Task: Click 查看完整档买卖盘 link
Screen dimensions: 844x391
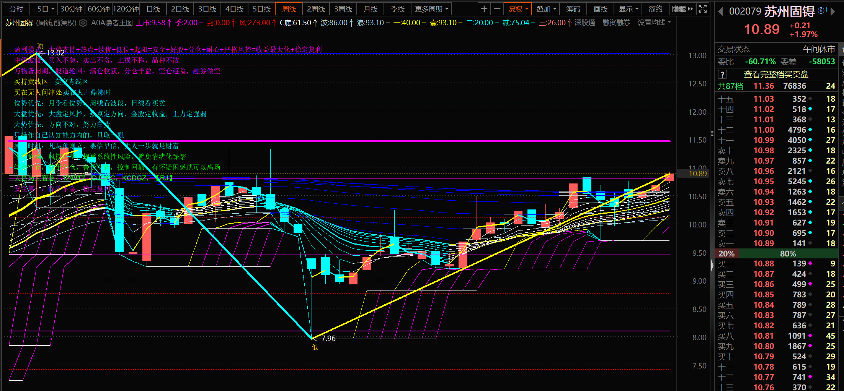Action: coord(776,75)
